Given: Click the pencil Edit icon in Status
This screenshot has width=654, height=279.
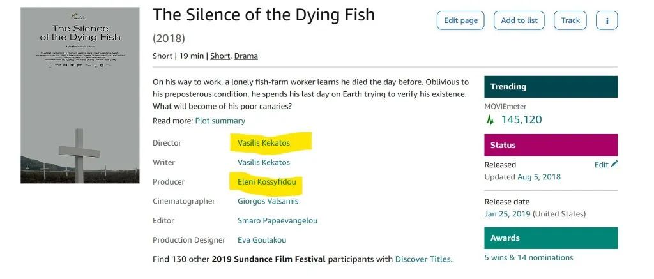Looking at the screenshot, I should 614,165.
